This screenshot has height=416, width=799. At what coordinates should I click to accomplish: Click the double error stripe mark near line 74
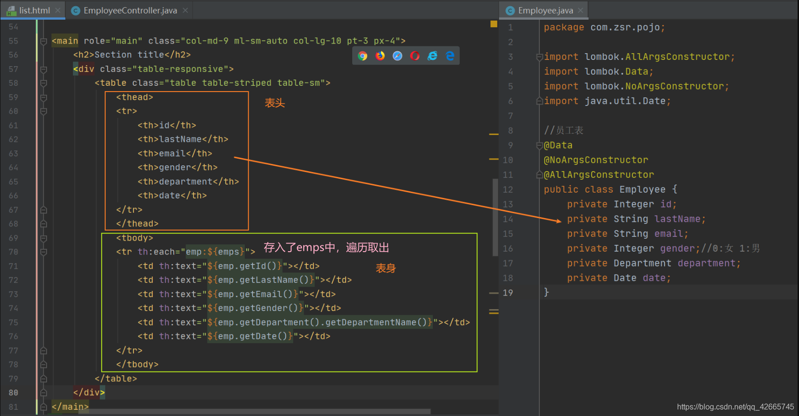[494, 312]
